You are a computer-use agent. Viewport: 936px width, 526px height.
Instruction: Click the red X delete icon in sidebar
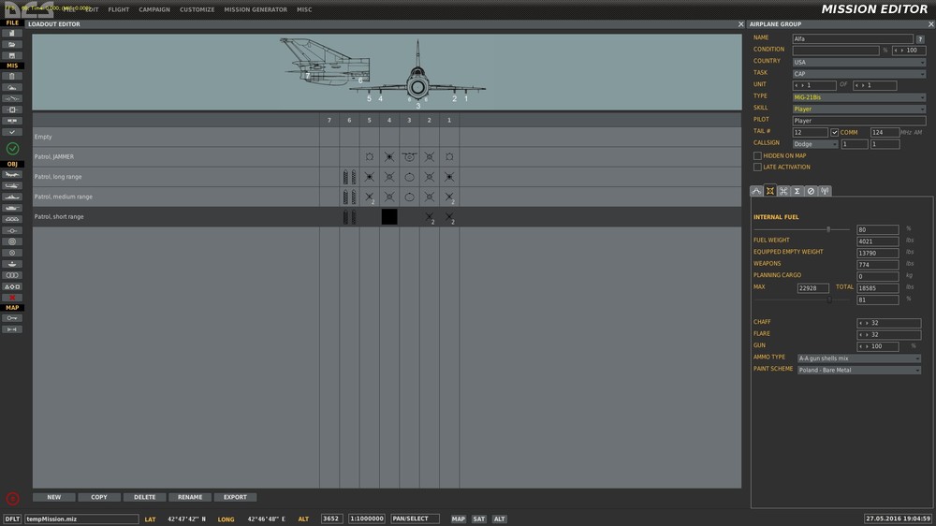pos(12,298)
